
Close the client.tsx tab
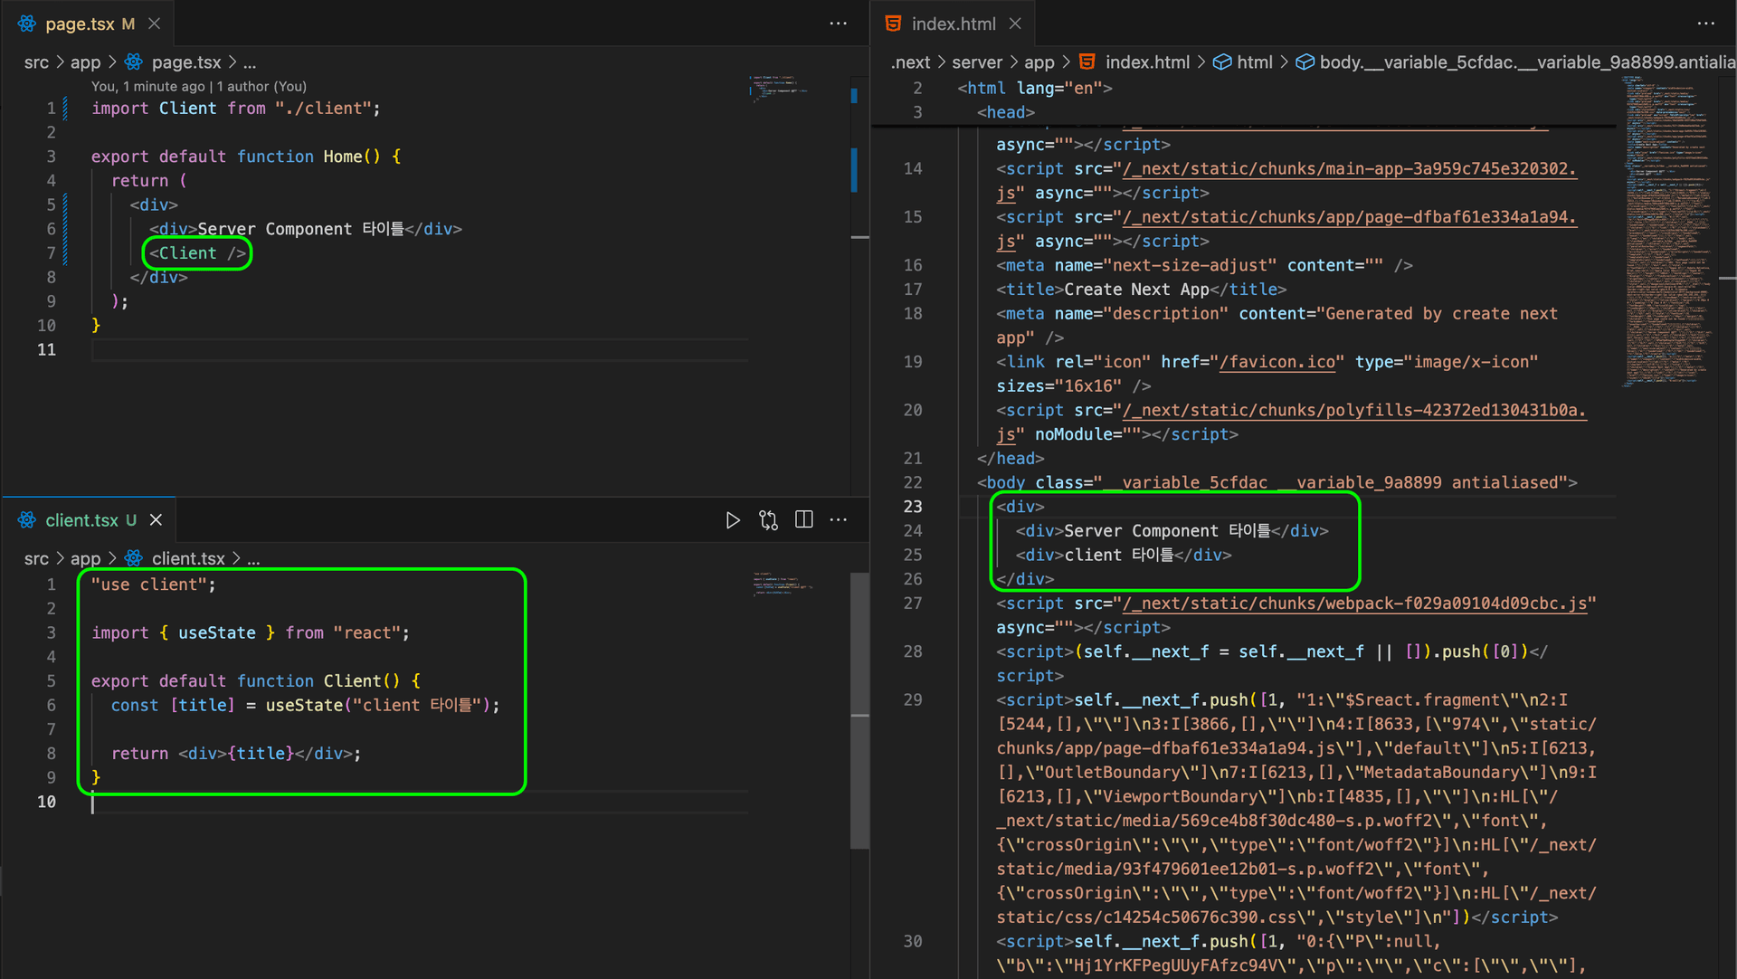[156, 520]
